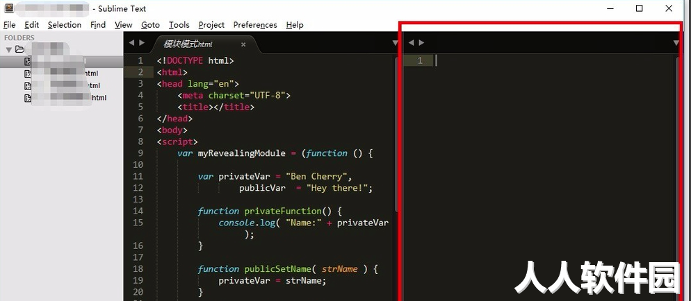This screenshot has width=691, height=301.
Task: Go to next tab in left pane
Action: tap(141, 42)
